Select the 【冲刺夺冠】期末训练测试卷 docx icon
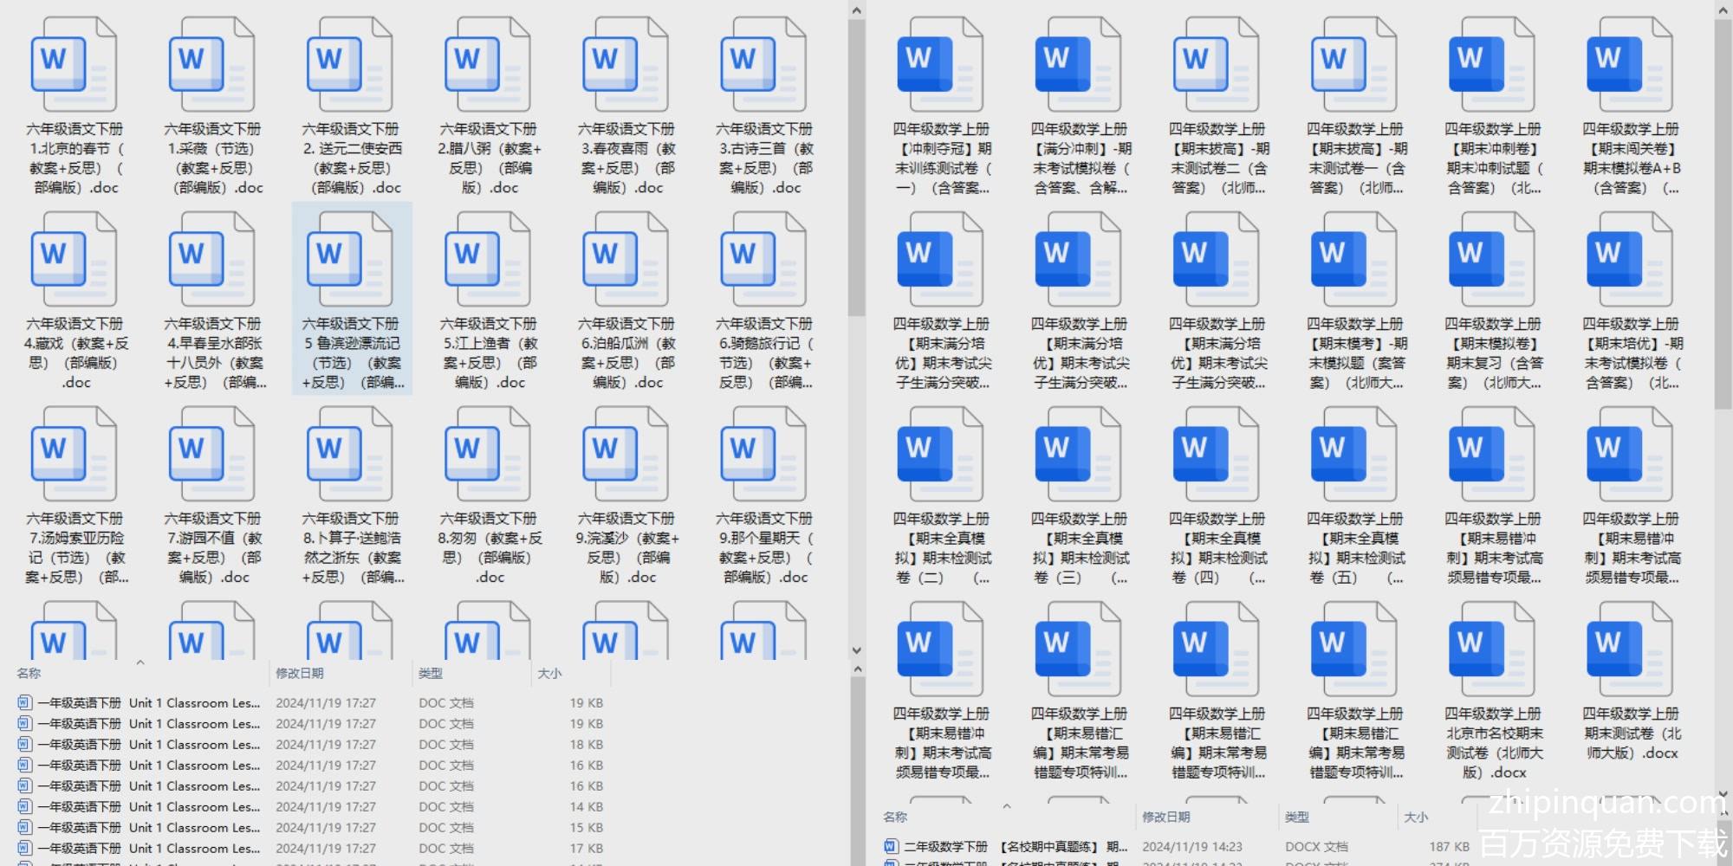Screen dimensions: 1733x866 (x=940, y=65)
